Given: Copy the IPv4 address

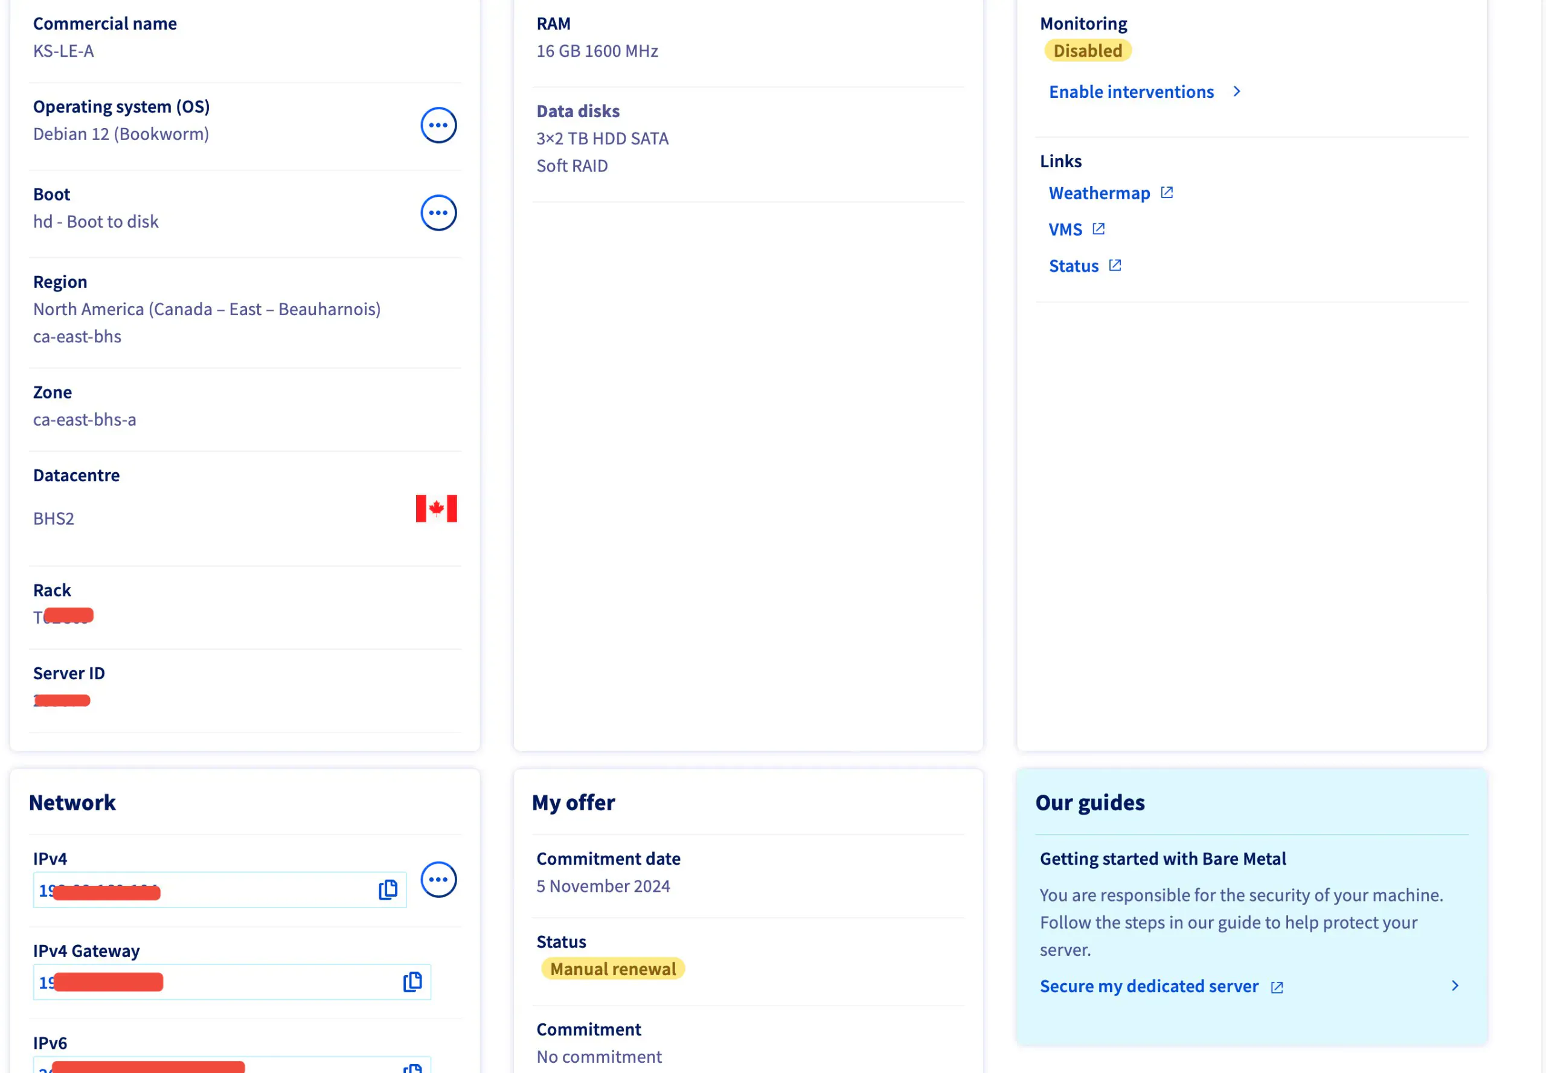Looking at the screenshot, I should [x=388, y=889].
